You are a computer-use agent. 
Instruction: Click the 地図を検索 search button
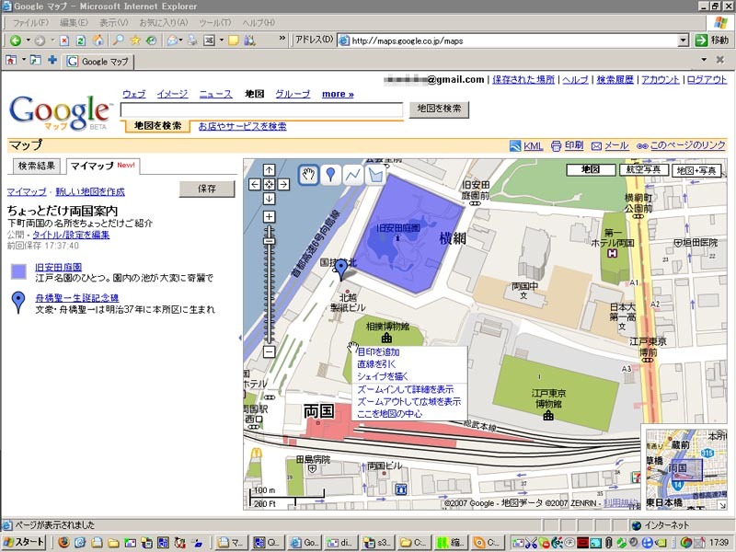click(439, 109)
